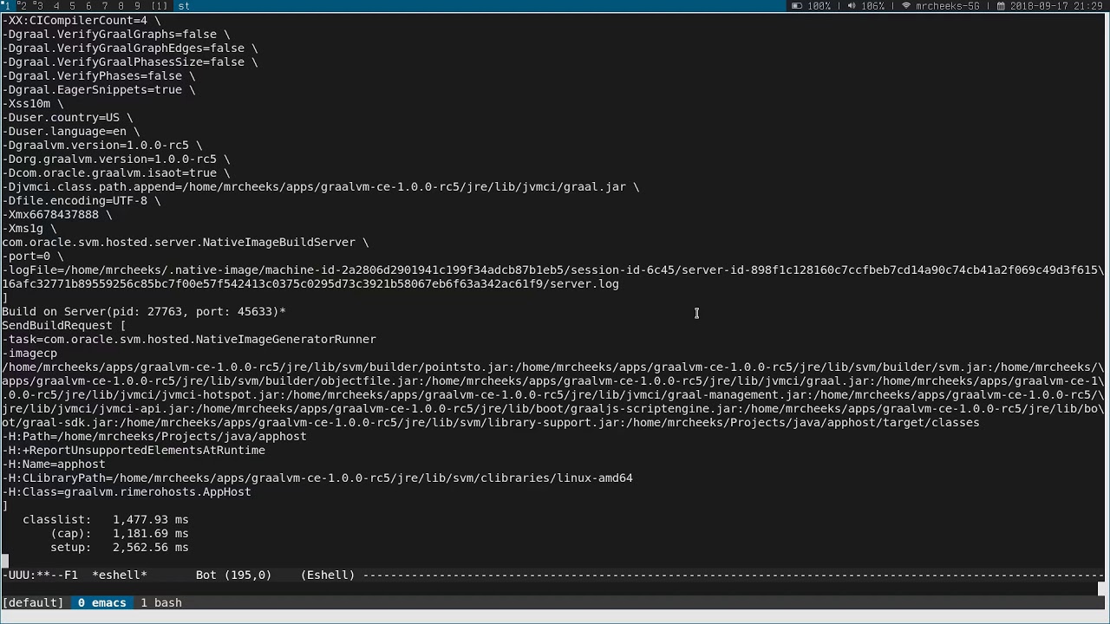Click the -imagecp line
The height and width of the screenshot is (624, 1110).
(x=29, y=353)
